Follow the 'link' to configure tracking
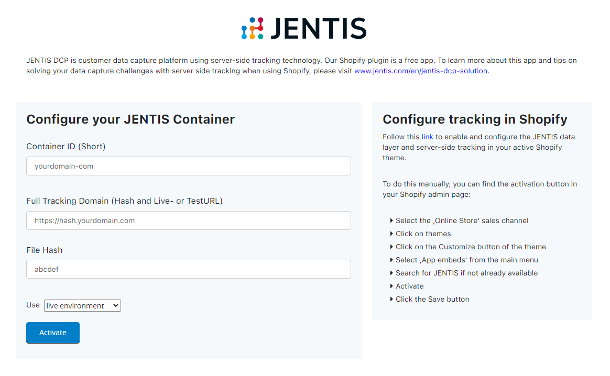This screenshot has height=376, width=610. click(427, 137)
